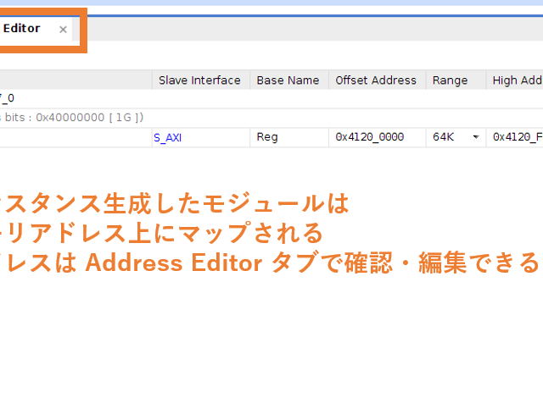
Task: Select the S_AXI slave interface cell
Action: point(168,136)
